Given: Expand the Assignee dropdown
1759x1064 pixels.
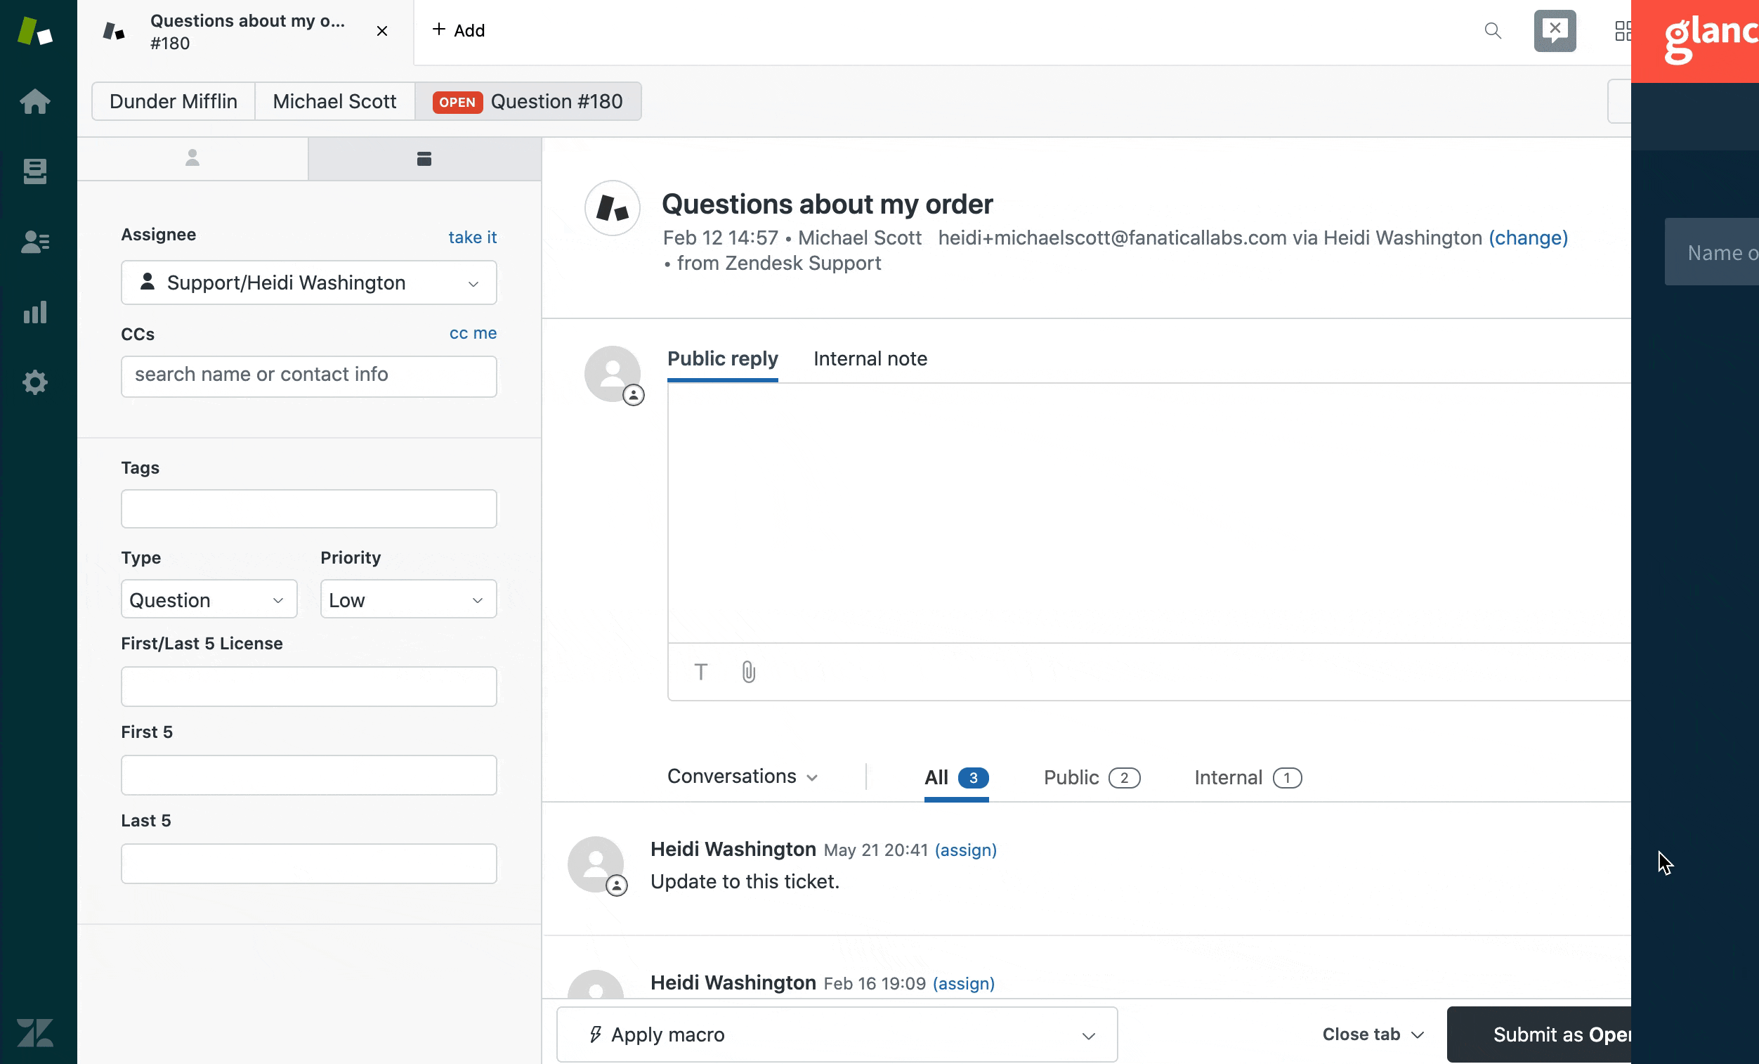Looking at the screenshot, I should click(308, 283).
